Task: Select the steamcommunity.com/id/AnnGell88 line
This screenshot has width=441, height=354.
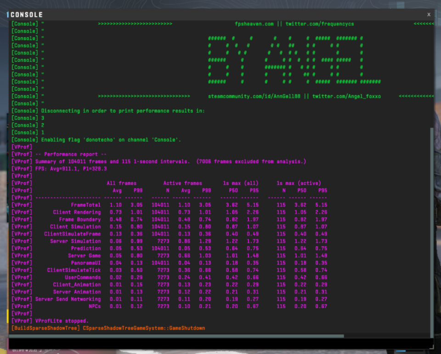Action: coord(294,96)
